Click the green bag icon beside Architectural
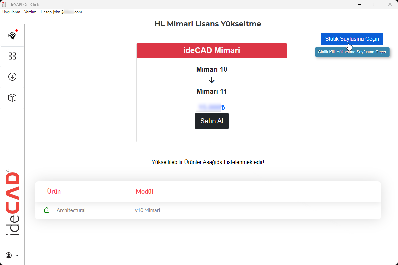This screenshot has height=265, width=398. point(47,210)
